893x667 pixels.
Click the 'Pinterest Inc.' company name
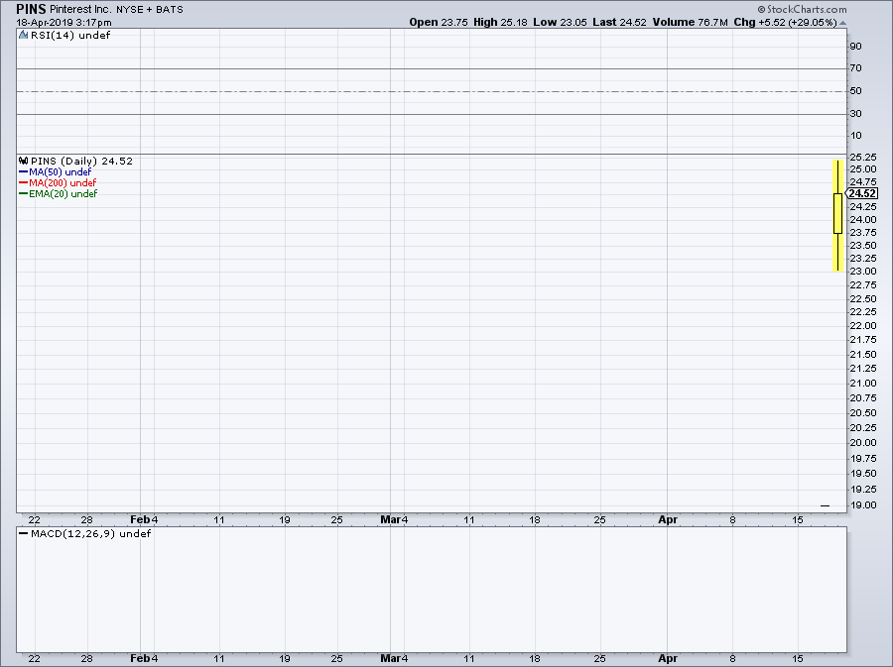pos(81,9)
